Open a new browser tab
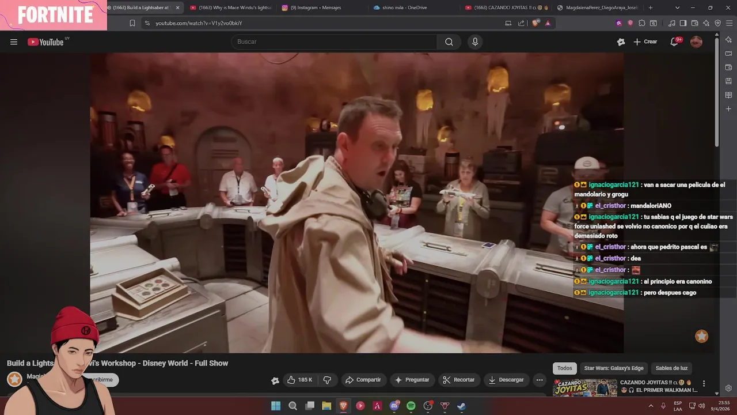The width and height of the screenshot is (737, 415). coord(651,7)
